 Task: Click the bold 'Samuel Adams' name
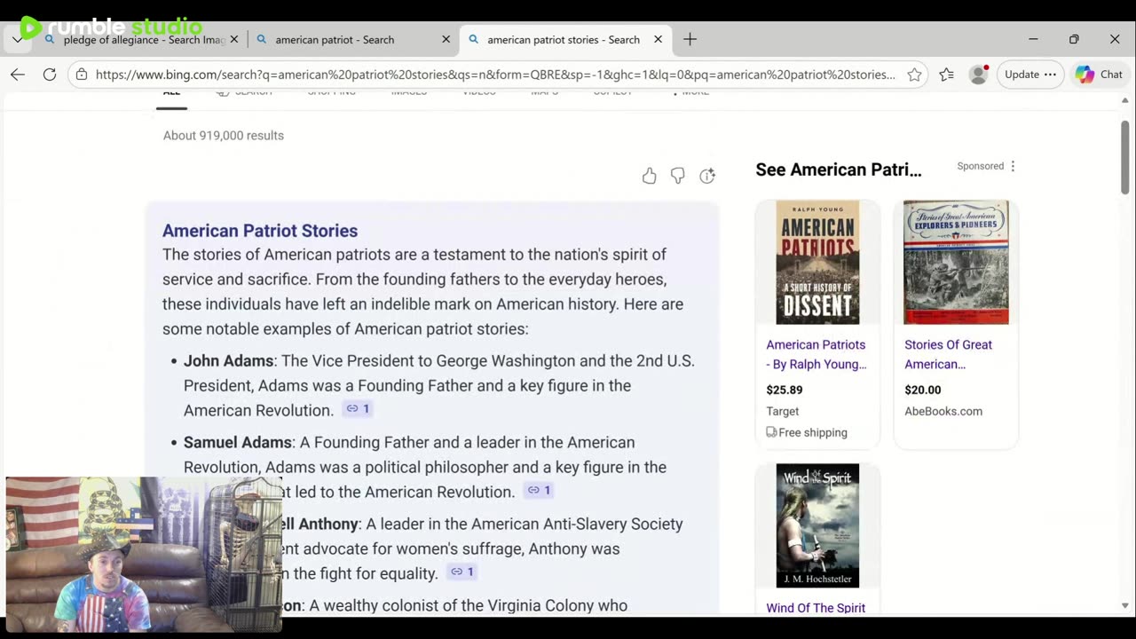pos(238,442)
